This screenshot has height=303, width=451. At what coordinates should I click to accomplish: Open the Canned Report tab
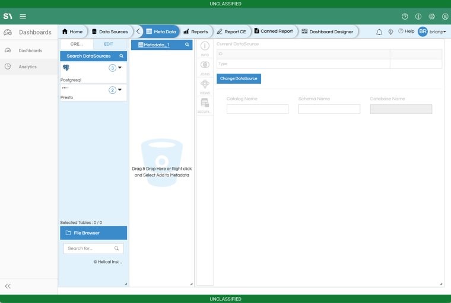(273, 31)
